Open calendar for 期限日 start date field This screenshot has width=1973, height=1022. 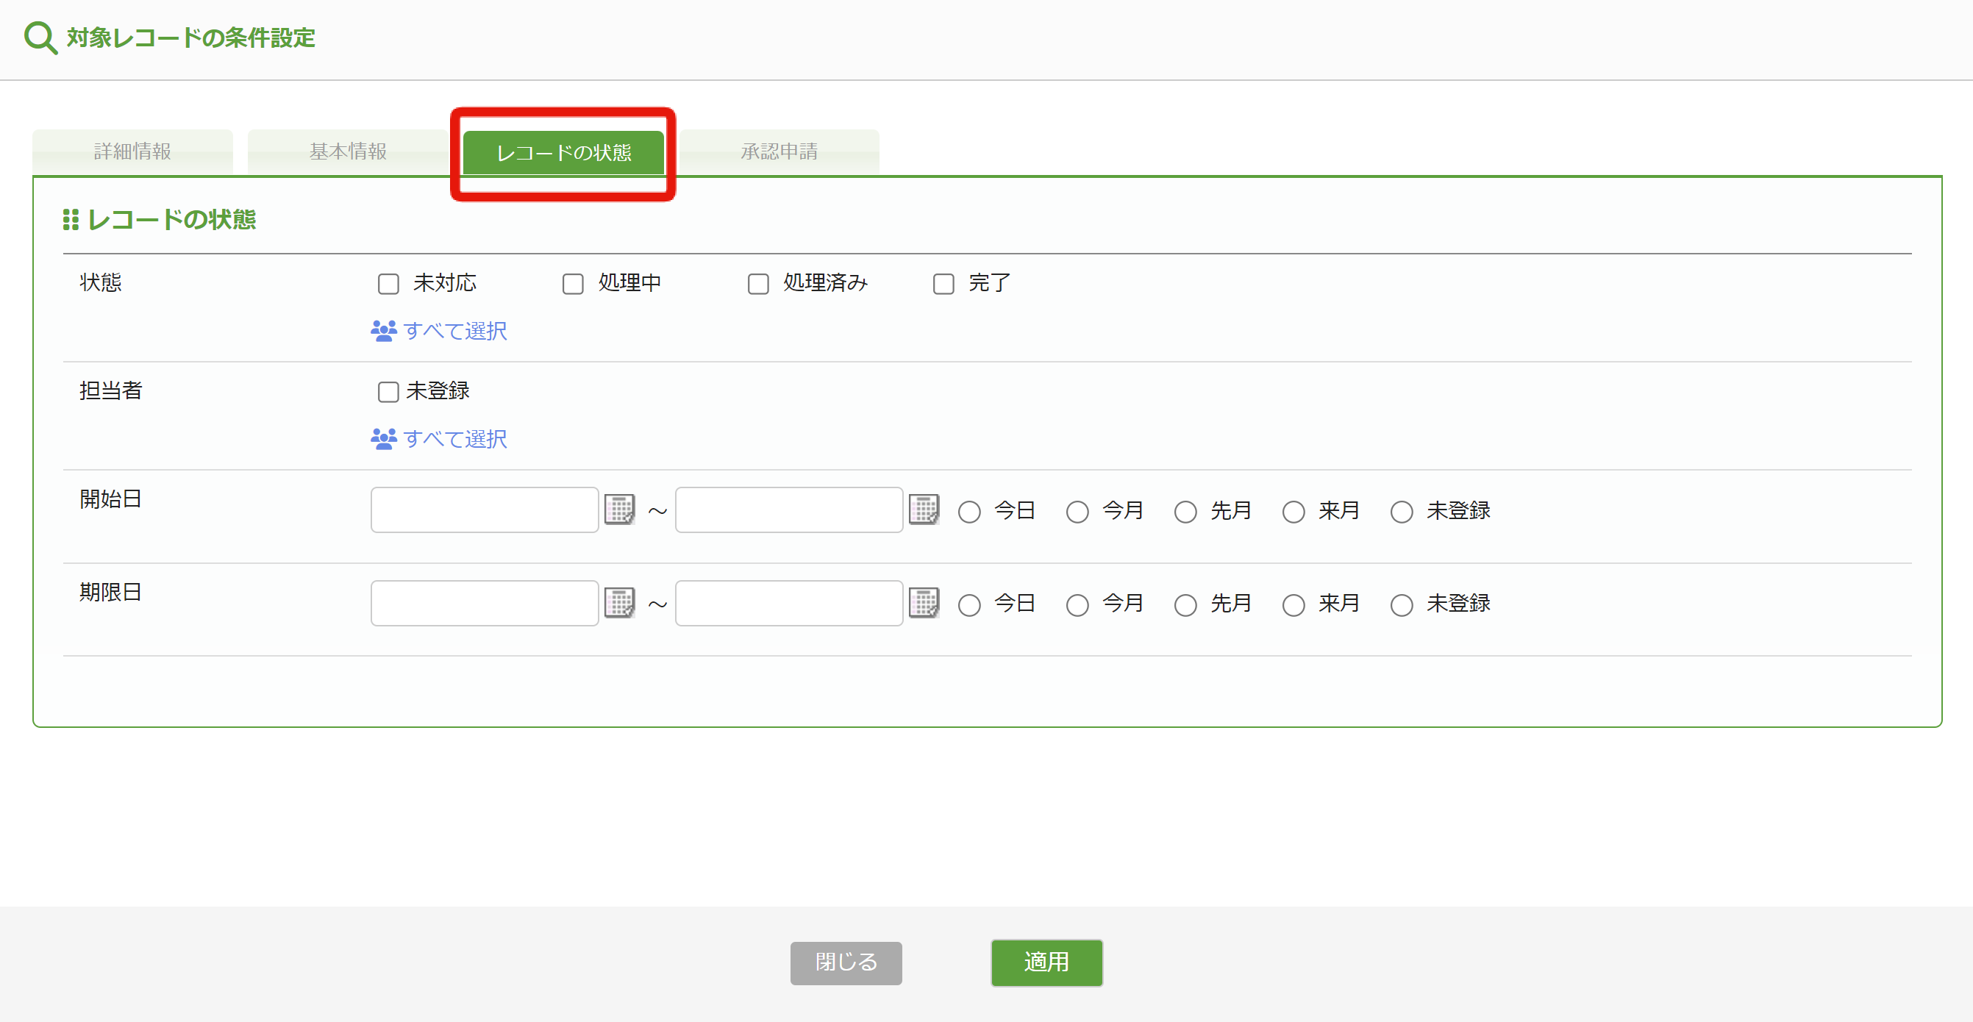619,603
